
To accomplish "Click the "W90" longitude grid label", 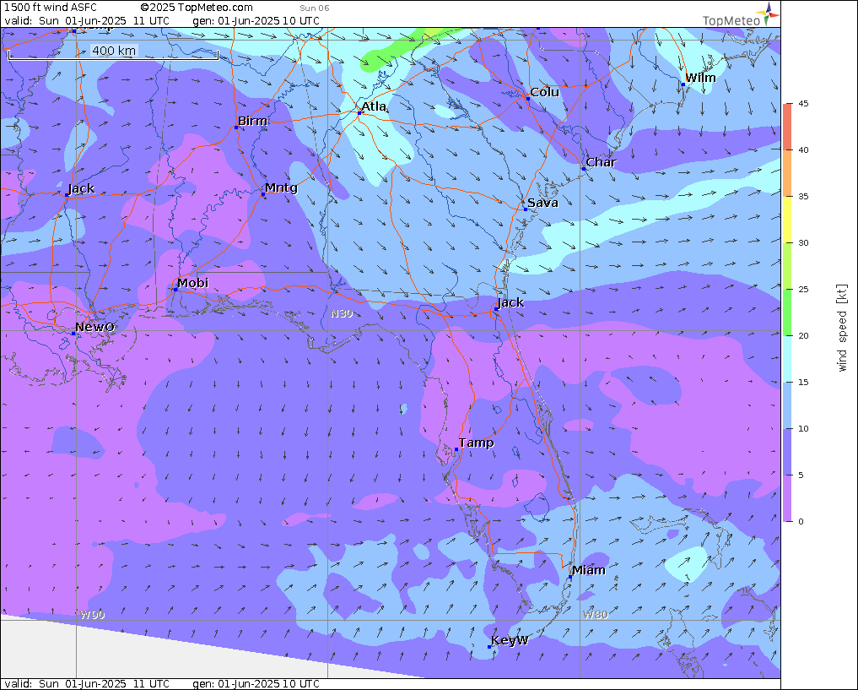I will tap(92, 615).
